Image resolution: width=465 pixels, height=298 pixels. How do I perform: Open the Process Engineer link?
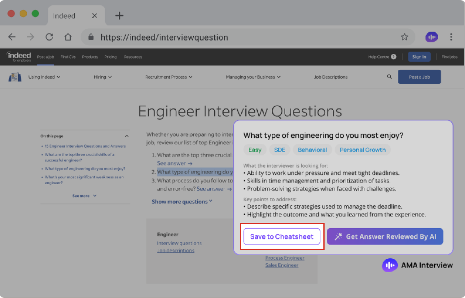point(285,258)
